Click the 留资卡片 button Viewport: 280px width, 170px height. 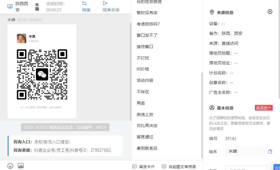click(143, 166)
